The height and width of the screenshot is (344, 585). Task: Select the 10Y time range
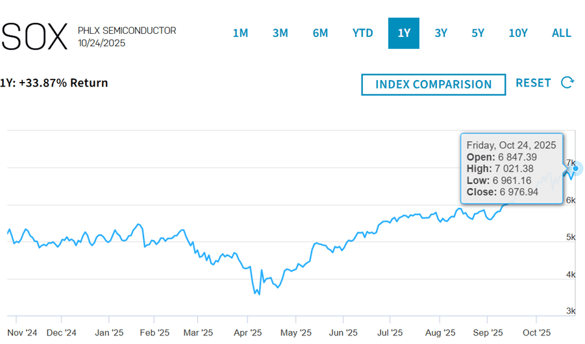517,33
